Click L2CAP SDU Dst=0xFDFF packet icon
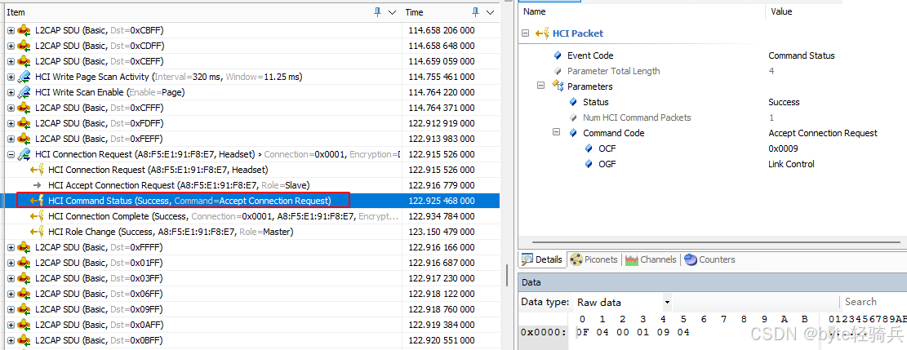Screen dimensions: 907x350 pos(24,123)
